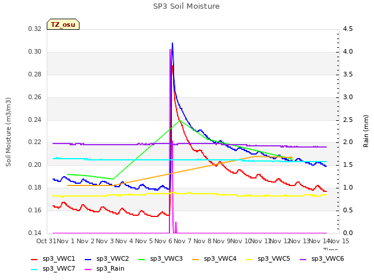The image size is (374, 280).
Task: Click the Oct 31 x-axis tick label
Action: coord(46,241)
